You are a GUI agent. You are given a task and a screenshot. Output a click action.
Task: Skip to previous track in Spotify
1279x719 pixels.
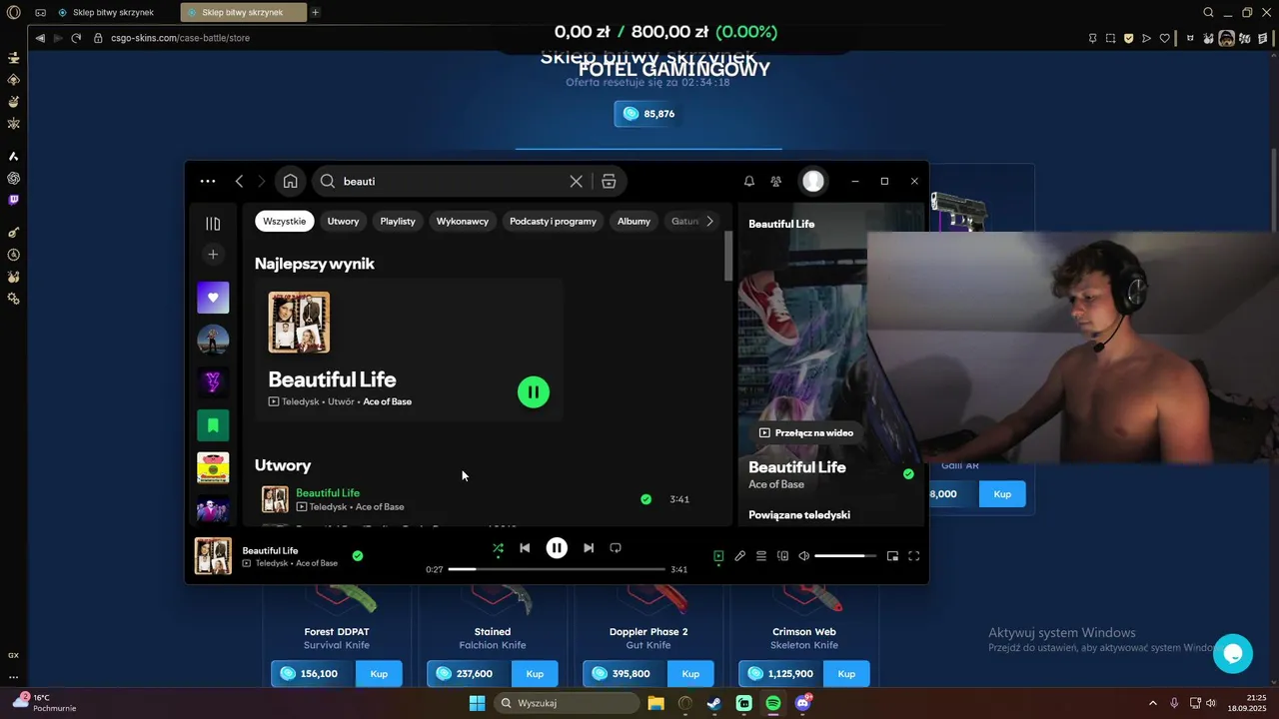525,548
